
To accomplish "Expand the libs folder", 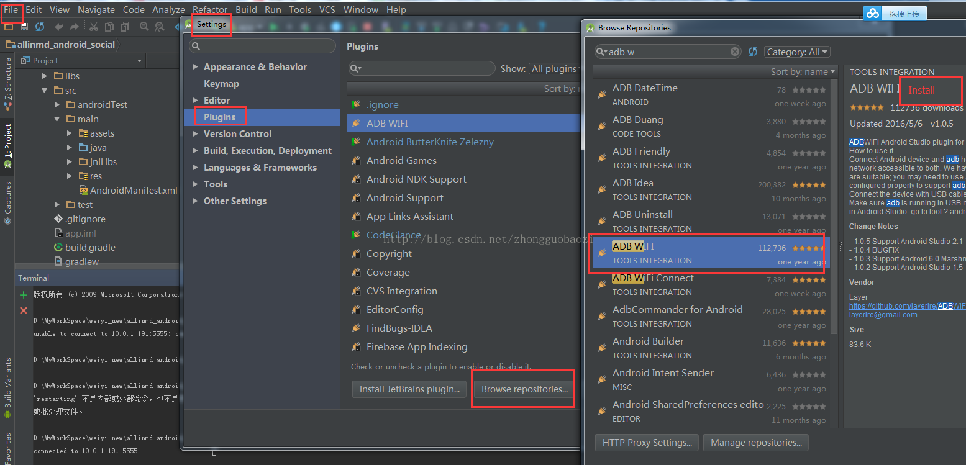I will [x=44, y=76].
